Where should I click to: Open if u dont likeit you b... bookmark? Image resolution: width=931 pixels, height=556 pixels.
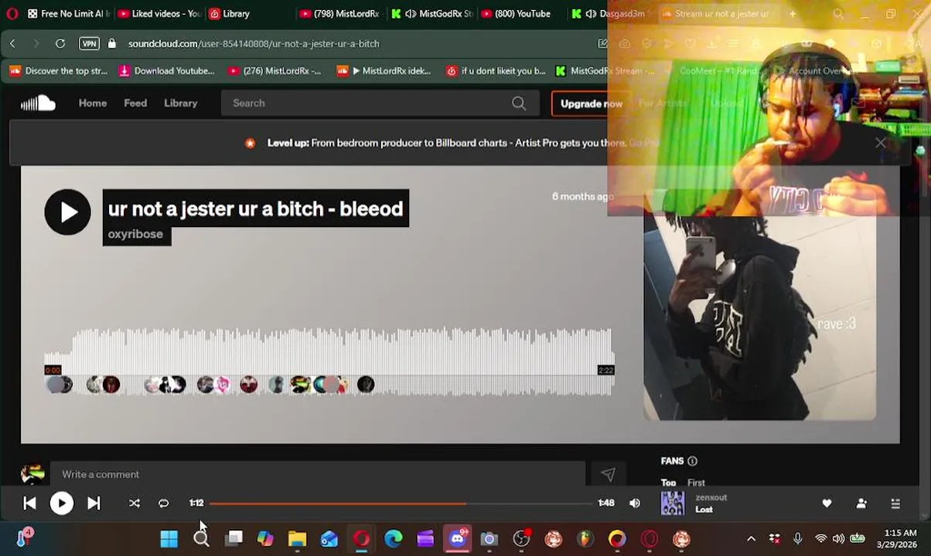496,71
